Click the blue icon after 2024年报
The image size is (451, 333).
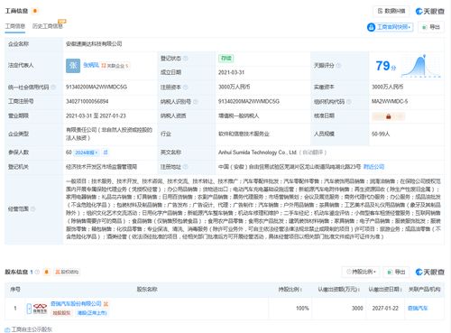(106, 153)
